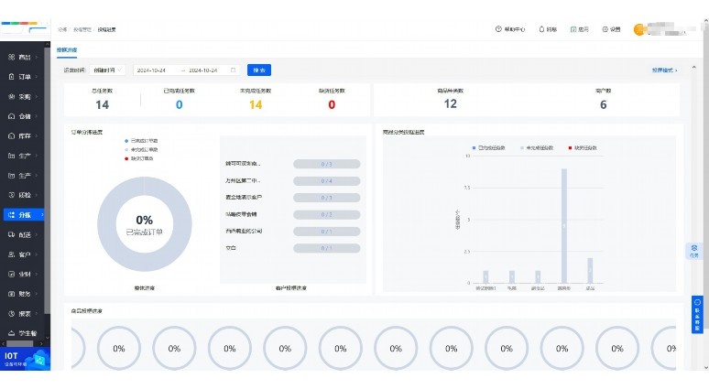Click the orange user avatar
This screenshot has width=709, height=389.
639,30
